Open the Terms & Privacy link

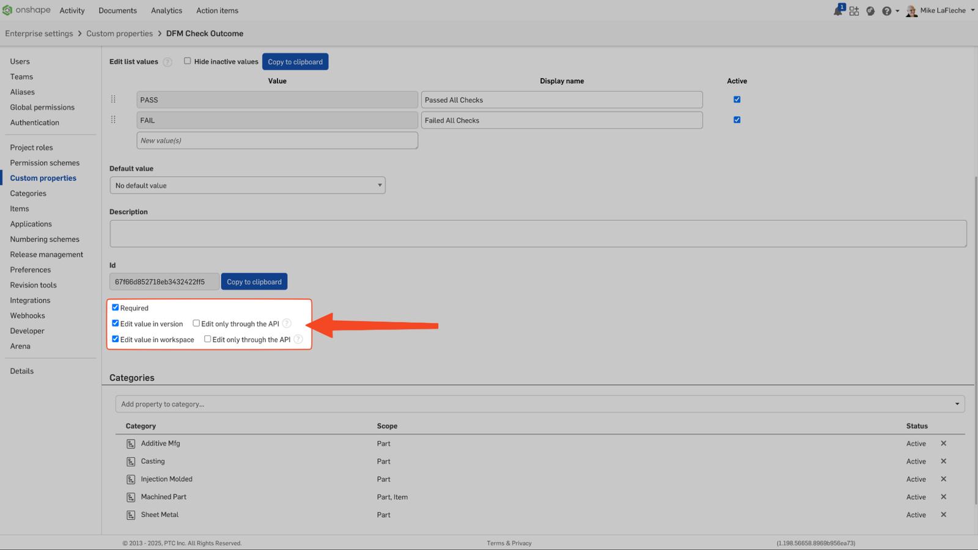509,543
